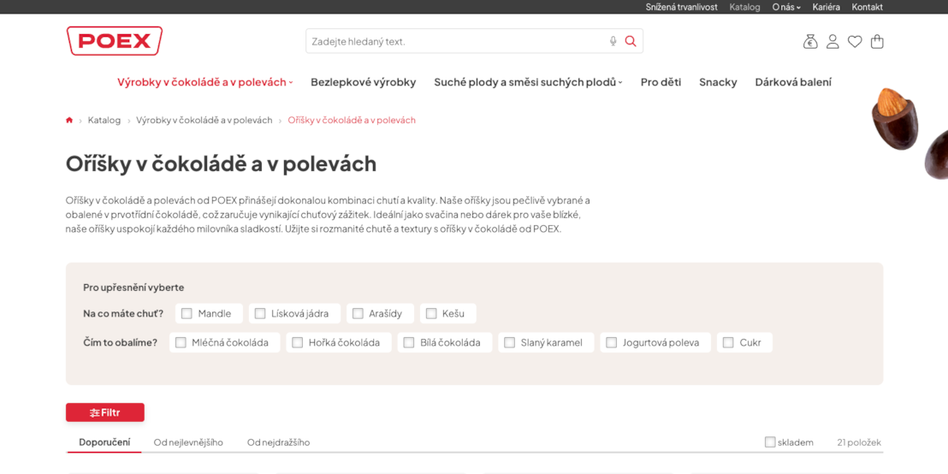Select the Slaný karamel checkbox
The height and width of the screenshot is (474, 948).
(510, 343)
